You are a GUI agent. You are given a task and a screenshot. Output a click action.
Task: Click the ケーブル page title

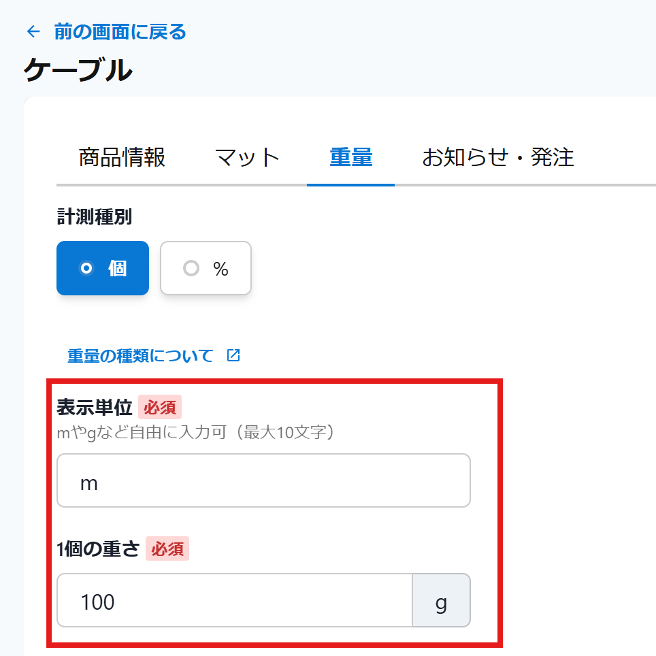pyautogui.click(x=78, y=69)
